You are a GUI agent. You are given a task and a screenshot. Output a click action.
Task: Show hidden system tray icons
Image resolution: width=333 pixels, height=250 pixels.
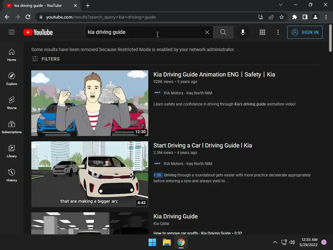pyautogui.click(x=275, y=242)
